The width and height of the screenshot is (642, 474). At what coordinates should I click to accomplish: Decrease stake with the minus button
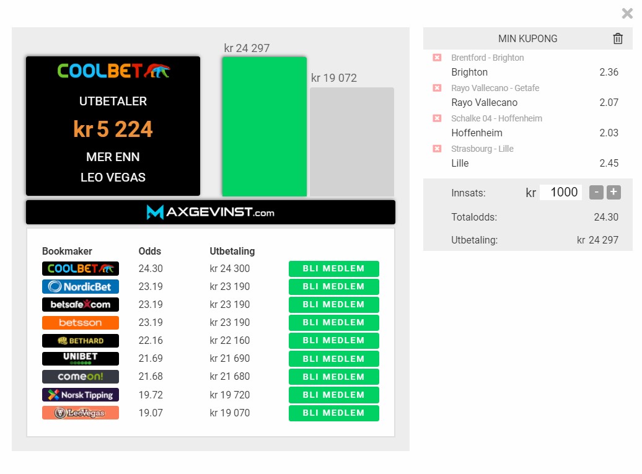(x=596, y=192)
